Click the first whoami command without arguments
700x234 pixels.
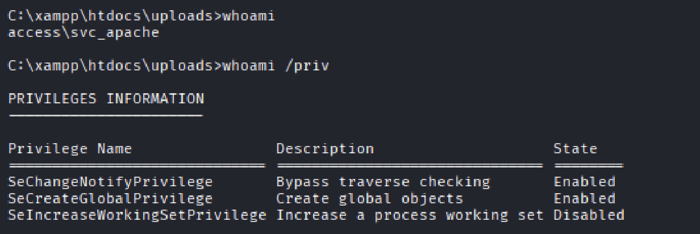point(249,16)
